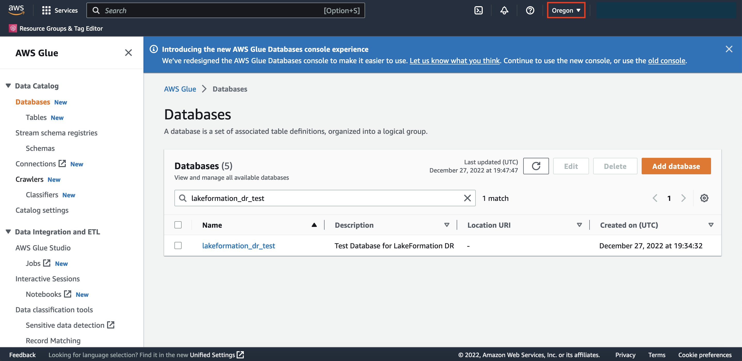Click the Add database button
Screen dimensions: 742x361
(x=676, y=166)
